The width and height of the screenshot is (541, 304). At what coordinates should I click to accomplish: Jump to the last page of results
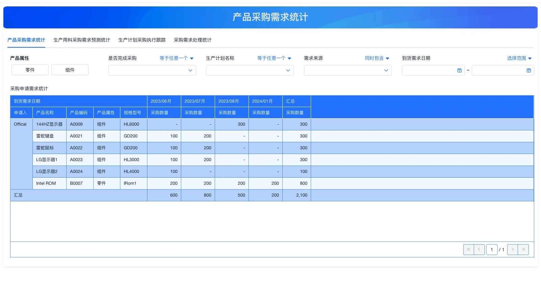pyautogui.click(x=523, y=249)
